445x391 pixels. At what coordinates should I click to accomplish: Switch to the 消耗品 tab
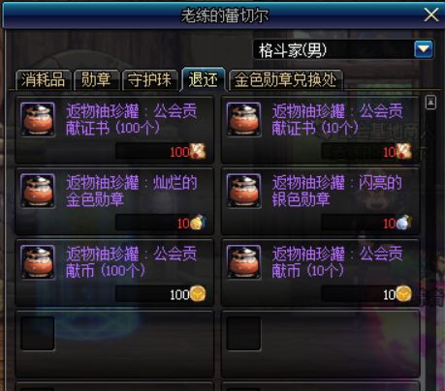(43, 79)
